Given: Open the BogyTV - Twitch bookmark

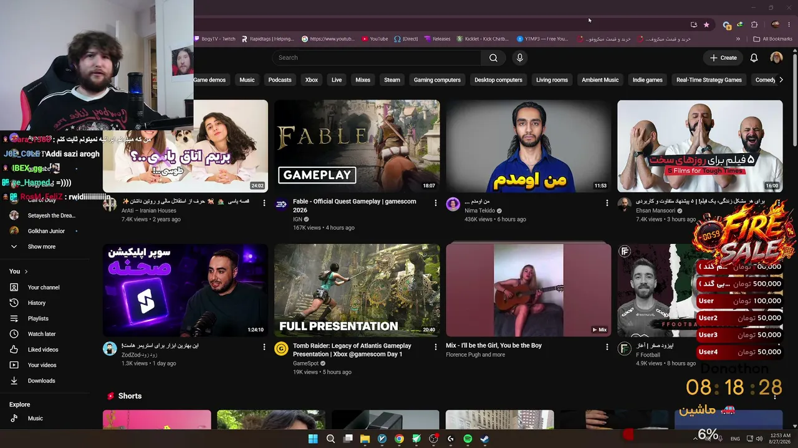Looking at the screenshot, I should click(x=216, y=39).
